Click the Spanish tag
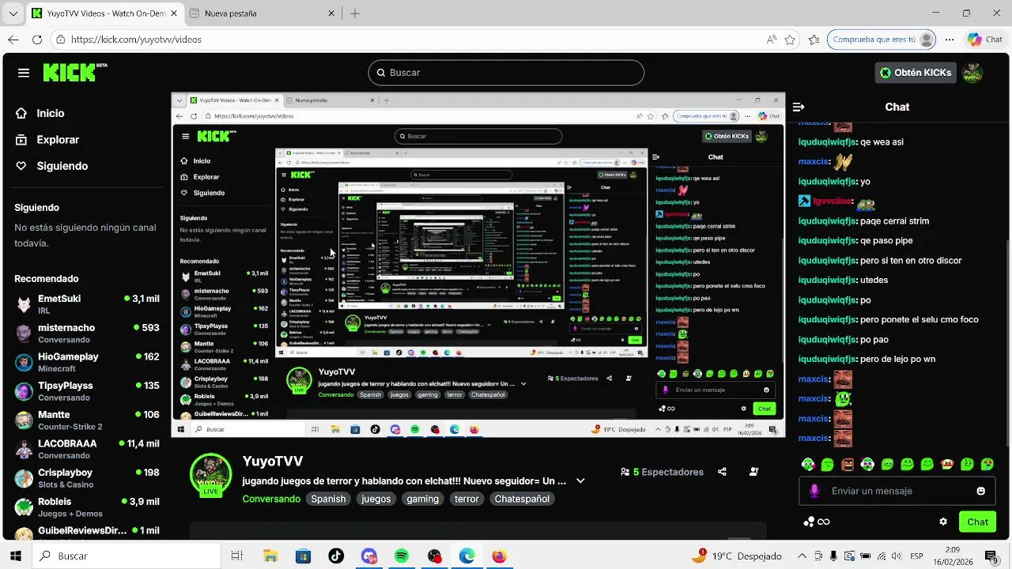Screen dimensions: 1012x569 pos(328,499)
